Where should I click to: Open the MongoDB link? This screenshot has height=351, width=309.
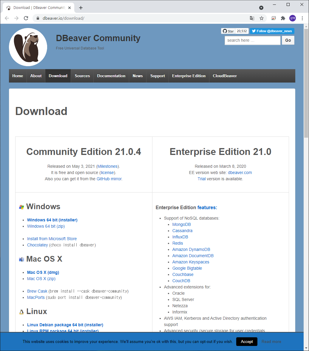(x=182, y=225)
